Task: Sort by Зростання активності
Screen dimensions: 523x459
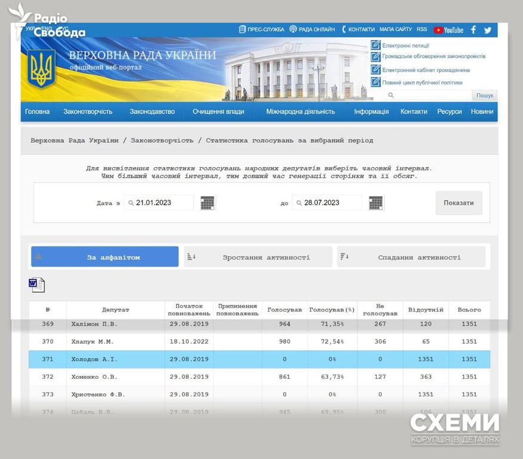Action: click(258, 257)
